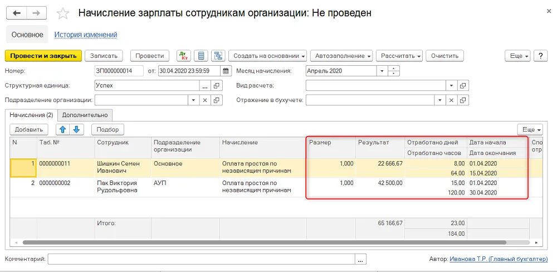Close the document form with X
This screenshot has height=272, width=557.
(x=549, y=11)
